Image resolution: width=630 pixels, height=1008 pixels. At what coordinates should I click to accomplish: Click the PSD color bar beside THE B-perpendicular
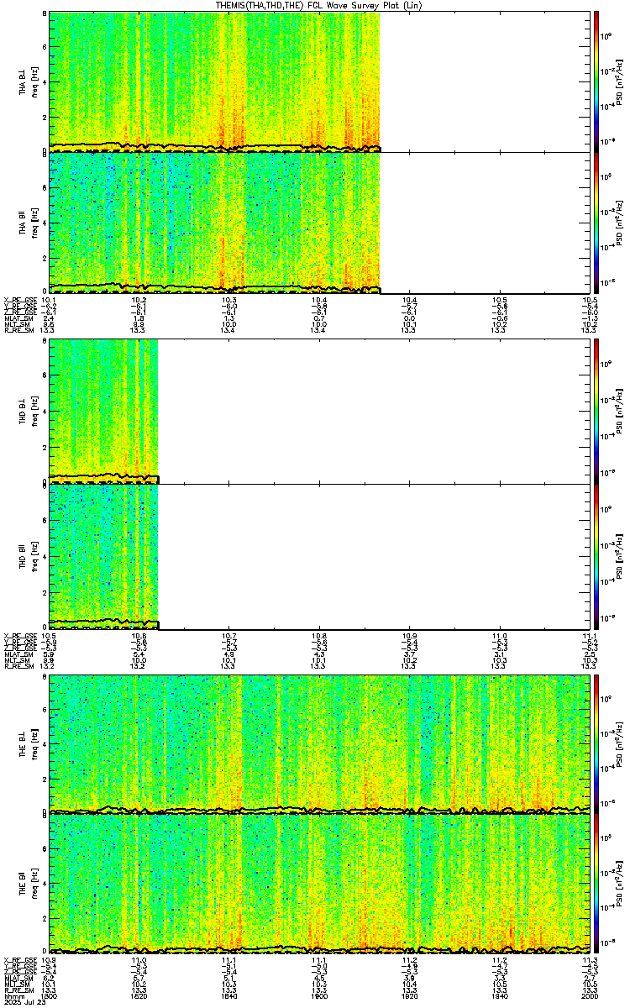[x=596, y=744]
